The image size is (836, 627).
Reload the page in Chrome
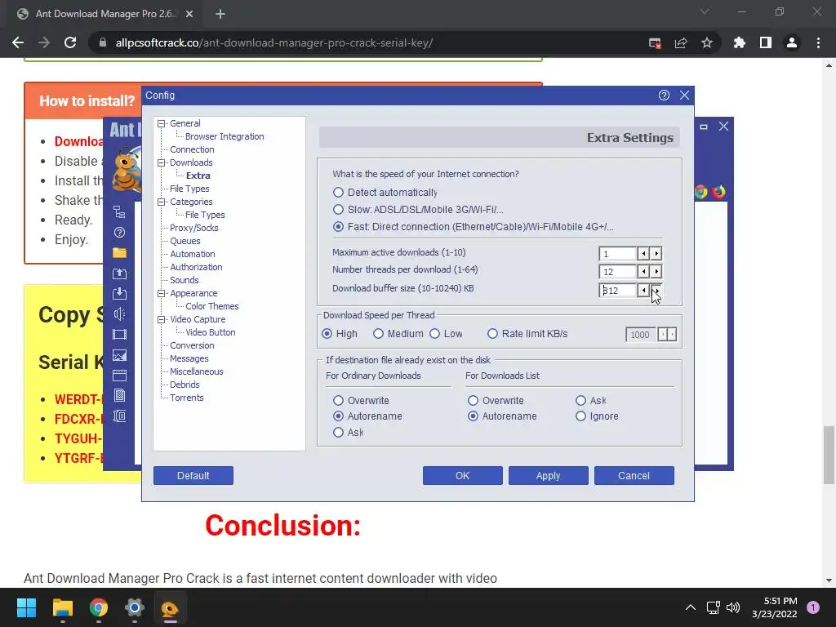tap(70, 42)
